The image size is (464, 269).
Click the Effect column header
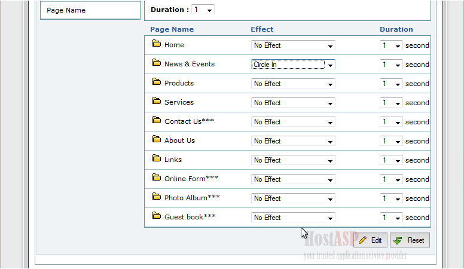point(262,29)
